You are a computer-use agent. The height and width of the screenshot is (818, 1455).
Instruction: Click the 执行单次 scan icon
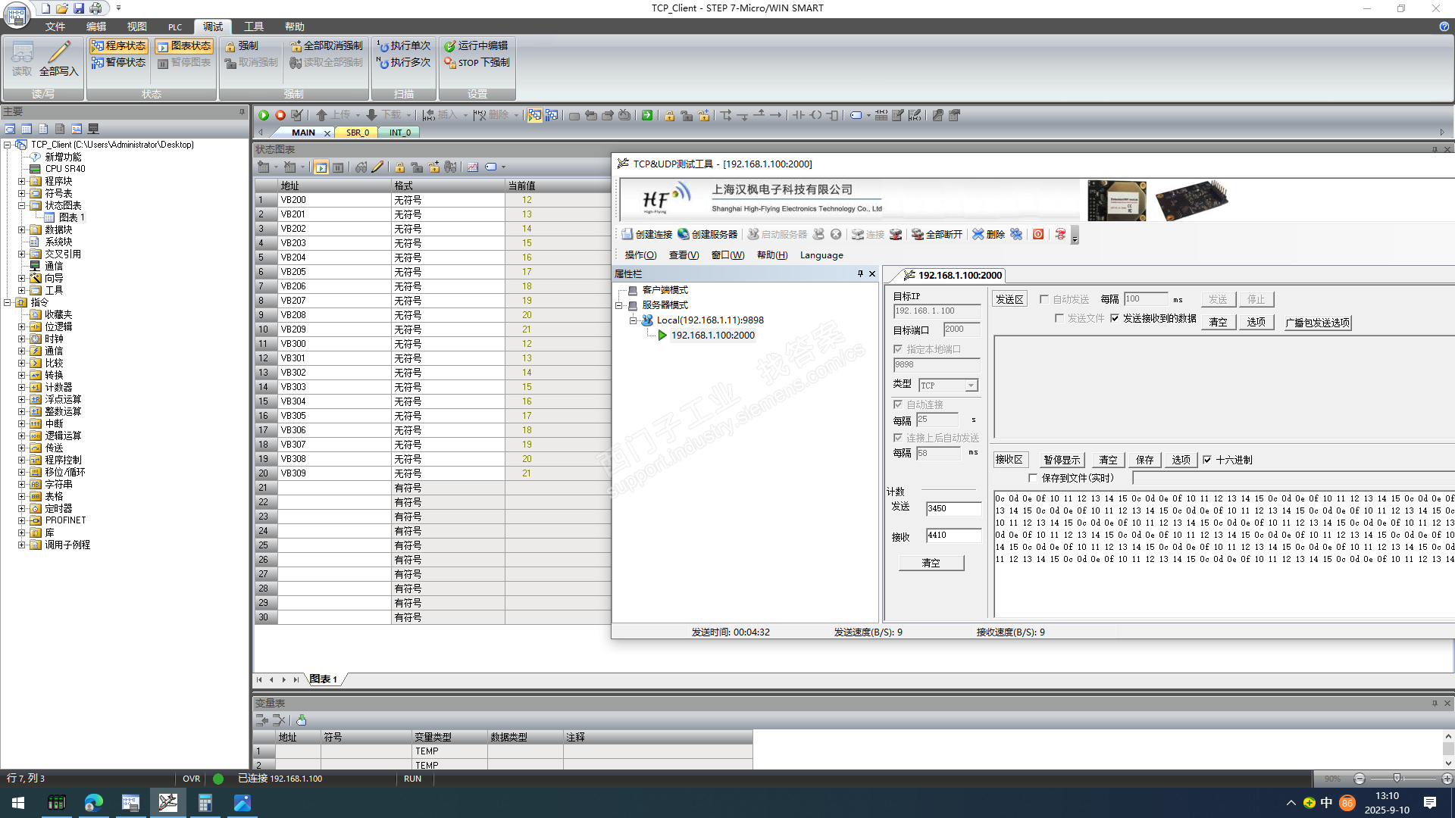383,46
